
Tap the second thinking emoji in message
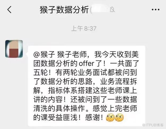tap(119, 117)
